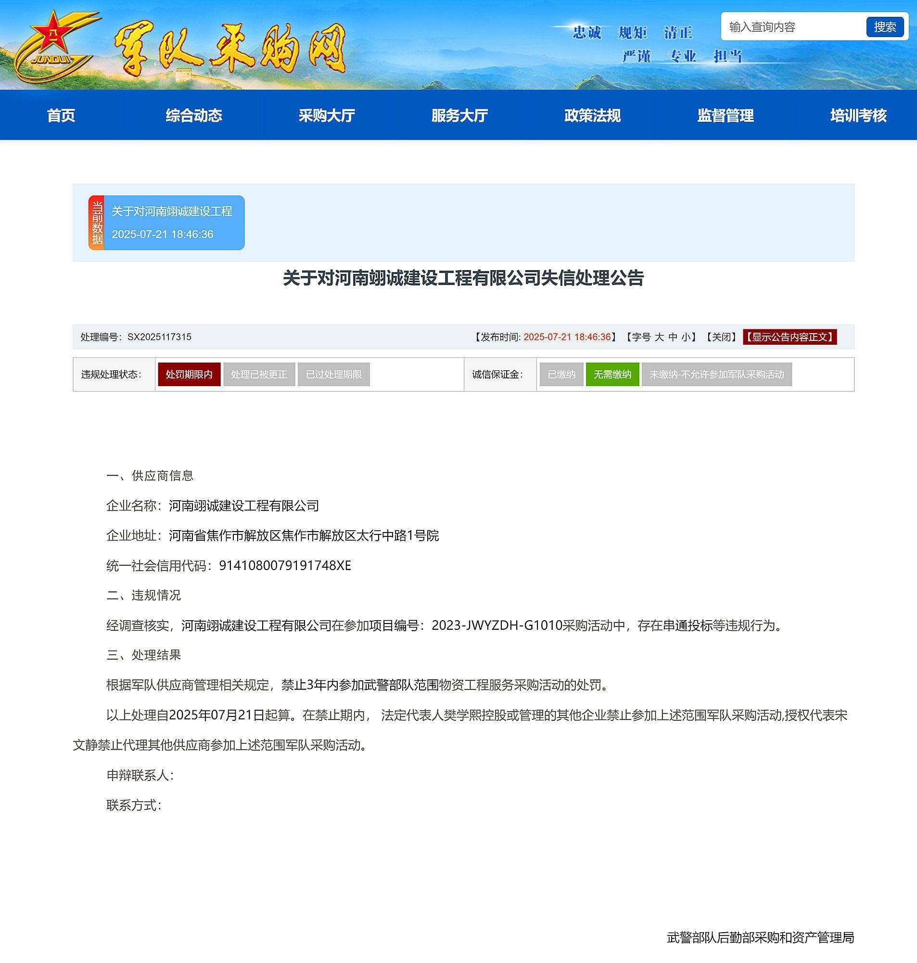Click the 【关闭】 close link

point(721,337)
